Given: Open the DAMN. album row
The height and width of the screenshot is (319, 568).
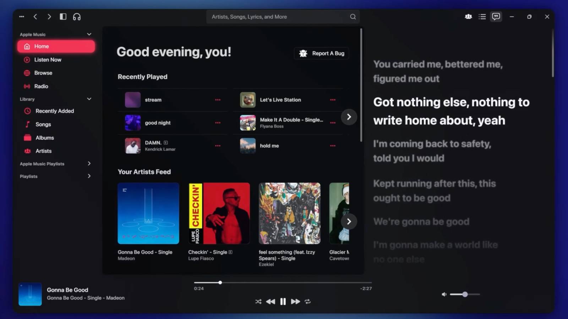Looking at the screenshot, I should [173, 146].
